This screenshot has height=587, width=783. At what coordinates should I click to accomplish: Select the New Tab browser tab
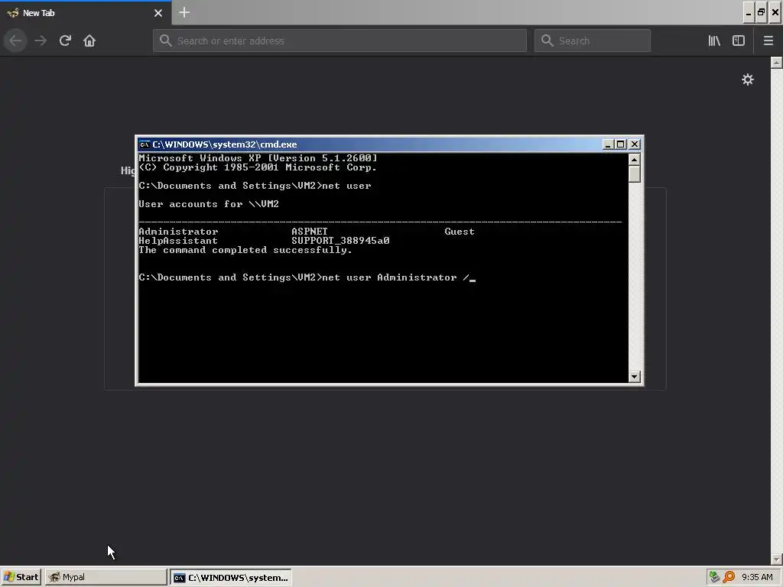coord(86,13)
